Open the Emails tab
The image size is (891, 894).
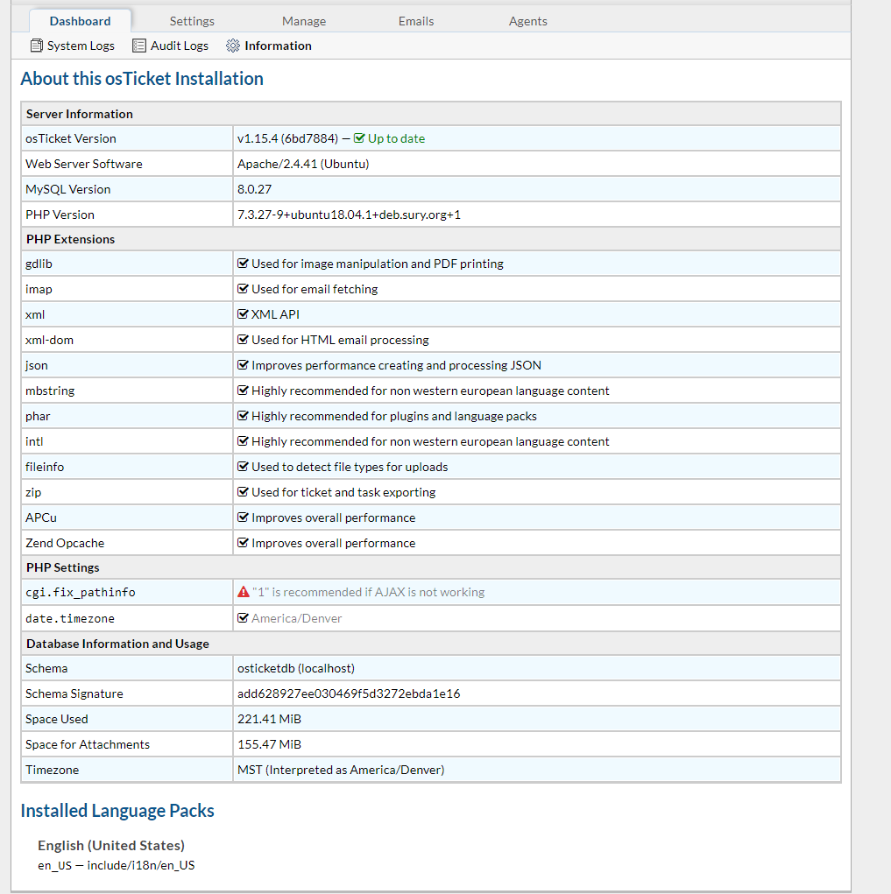pos(416,21)
